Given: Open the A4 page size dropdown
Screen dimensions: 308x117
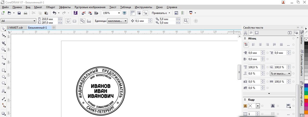Looking at the screenshot, I should (x=34, y=21).
